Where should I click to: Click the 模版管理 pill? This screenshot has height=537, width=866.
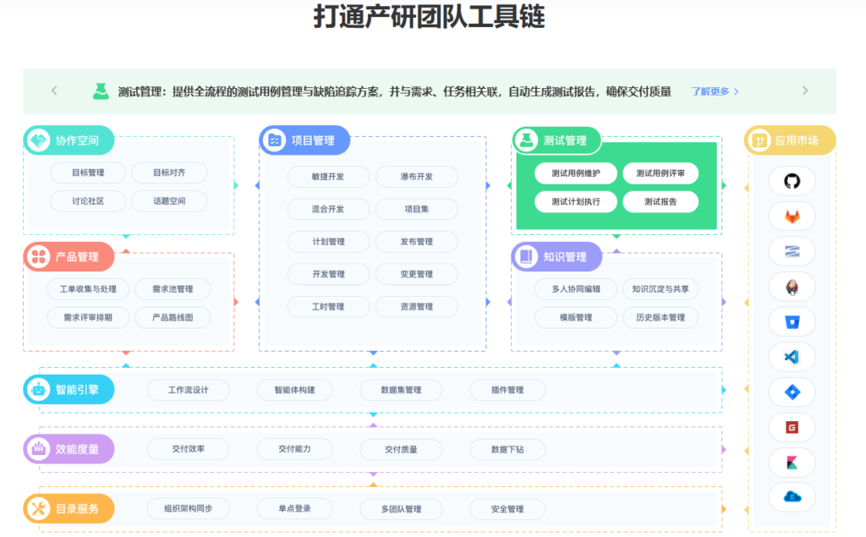point(575,318)
